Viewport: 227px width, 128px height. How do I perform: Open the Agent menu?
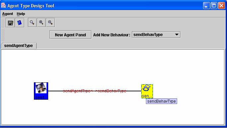click(x=8, y=14)
